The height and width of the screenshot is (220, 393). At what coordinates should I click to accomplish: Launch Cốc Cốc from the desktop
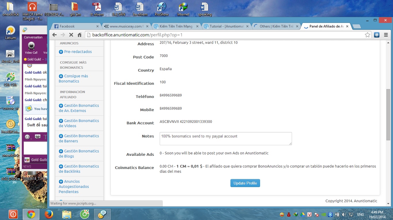10,79
